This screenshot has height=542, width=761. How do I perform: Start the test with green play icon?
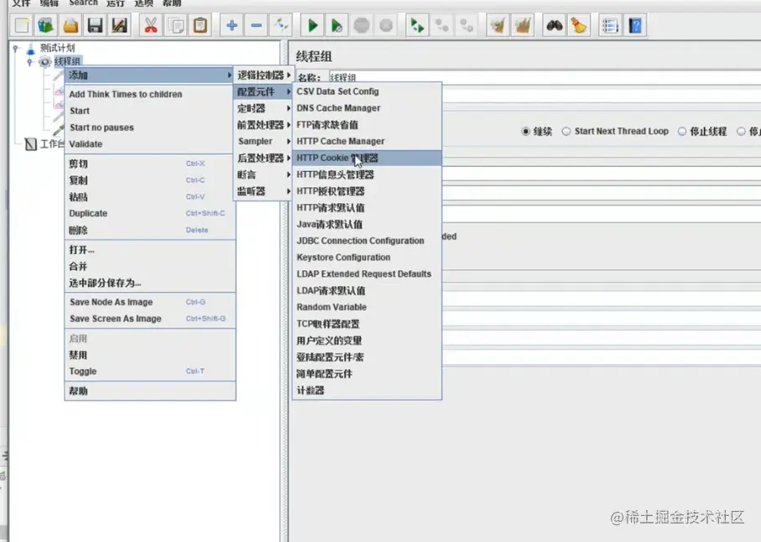click(313, 25)
